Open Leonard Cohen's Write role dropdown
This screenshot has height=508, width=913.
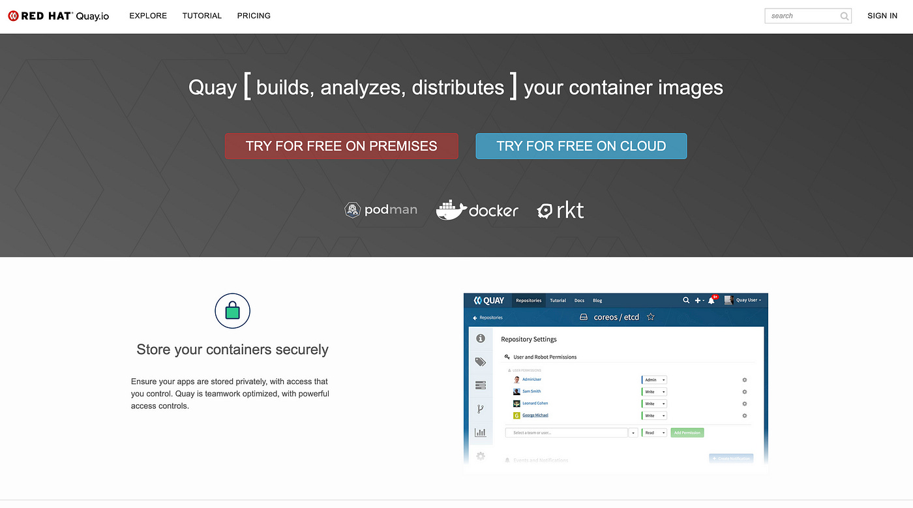tap(655, 404)
